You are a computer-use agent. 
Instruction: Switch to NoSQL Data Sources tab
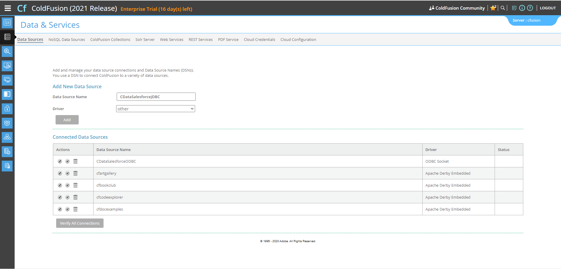point(67,40)
